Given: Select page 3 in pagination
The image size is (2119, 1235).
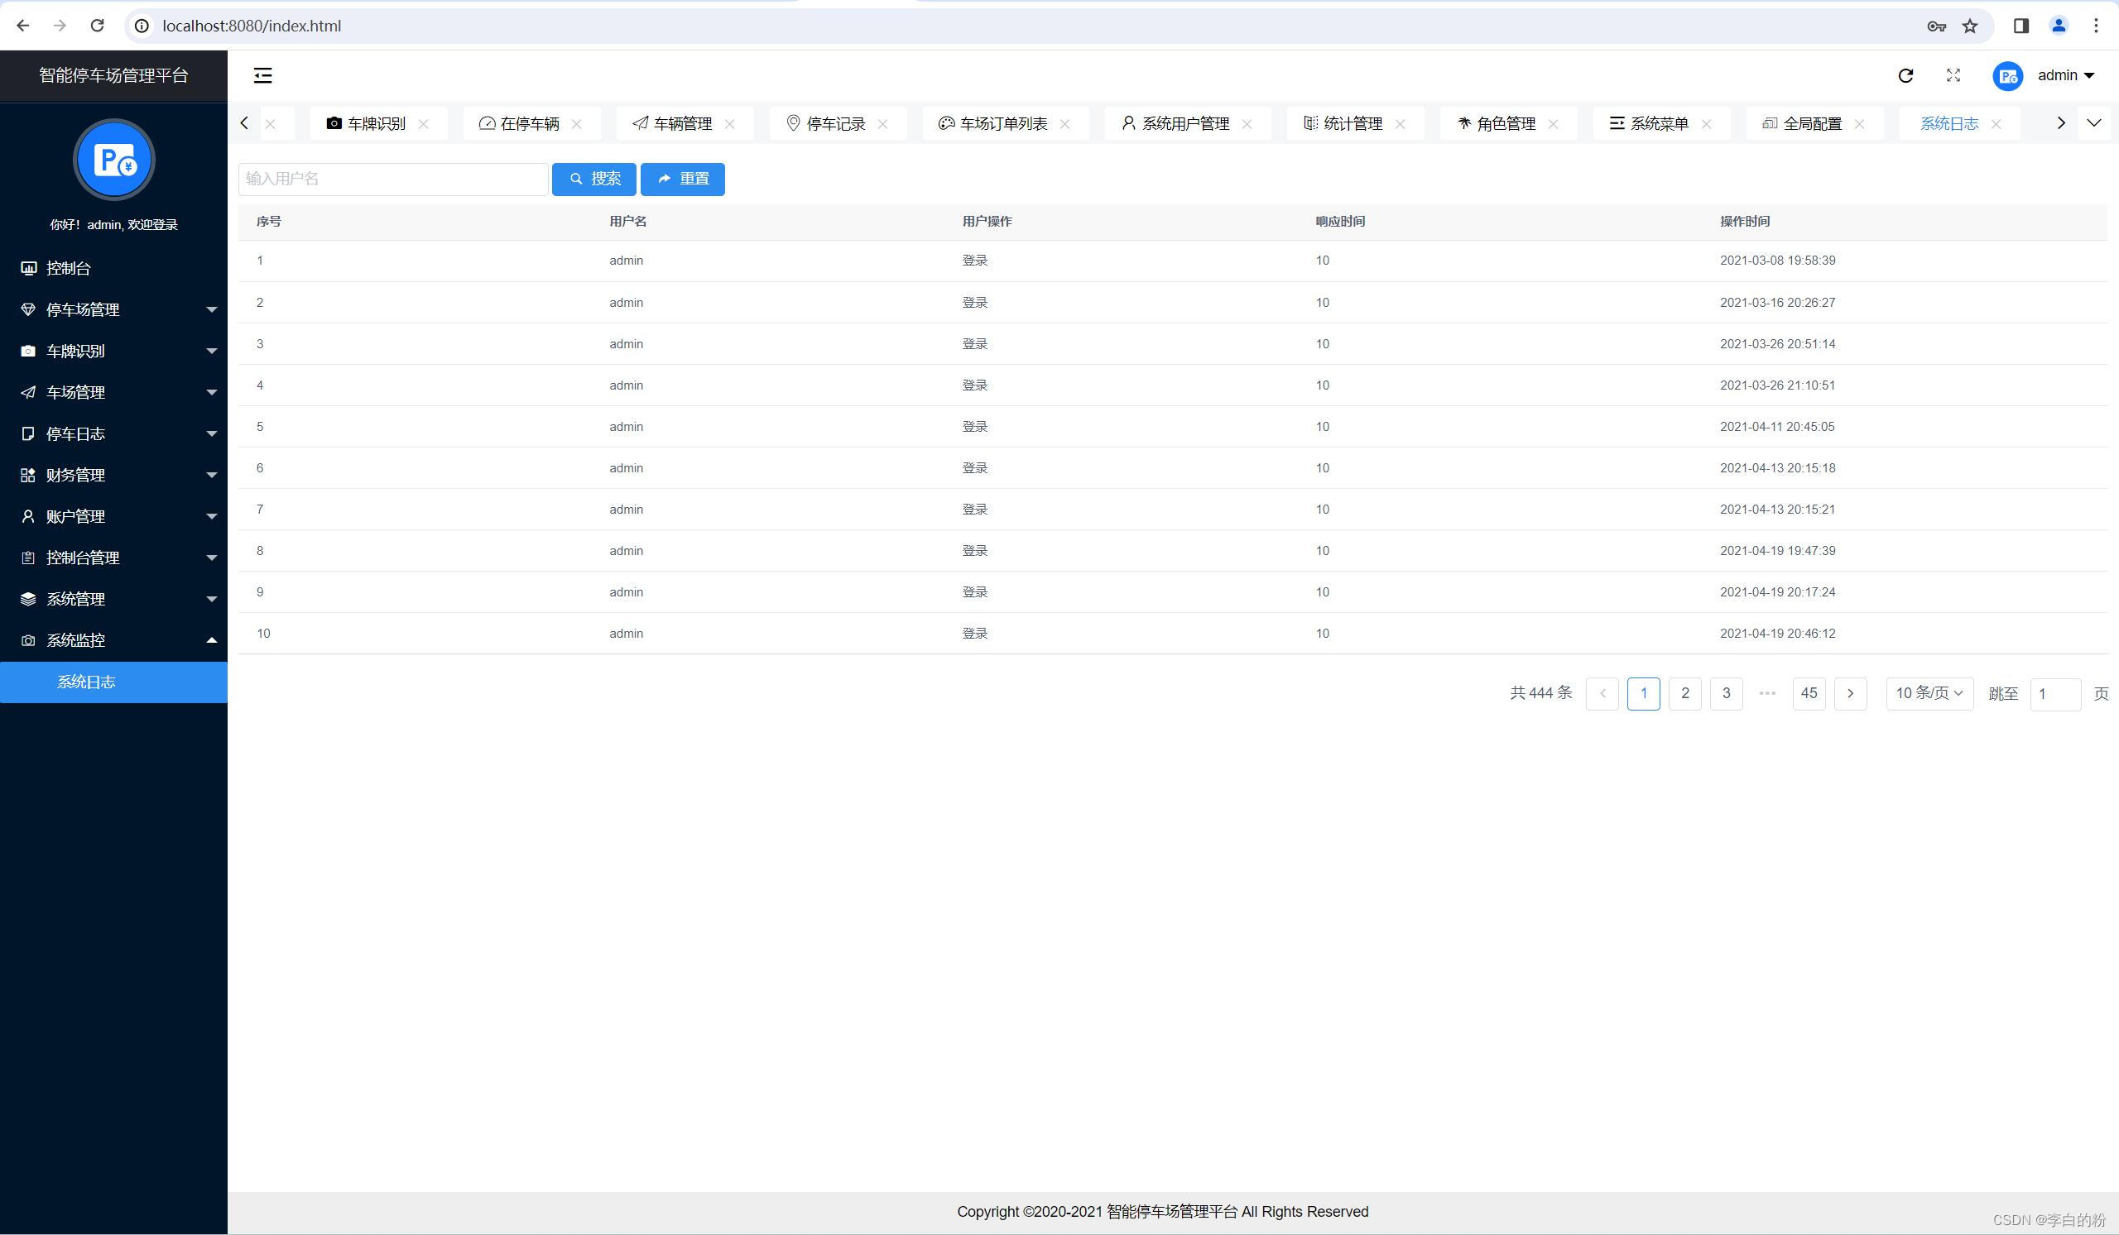Looking at the screenshot, I should 1727,694.
